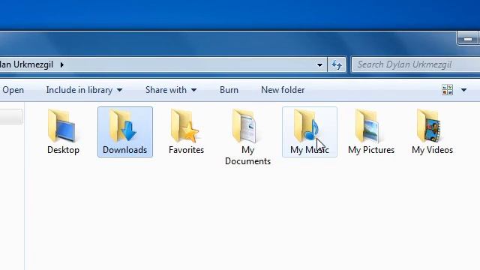Open the Share with menu
The image size is (480, 270).
[171, 90]
